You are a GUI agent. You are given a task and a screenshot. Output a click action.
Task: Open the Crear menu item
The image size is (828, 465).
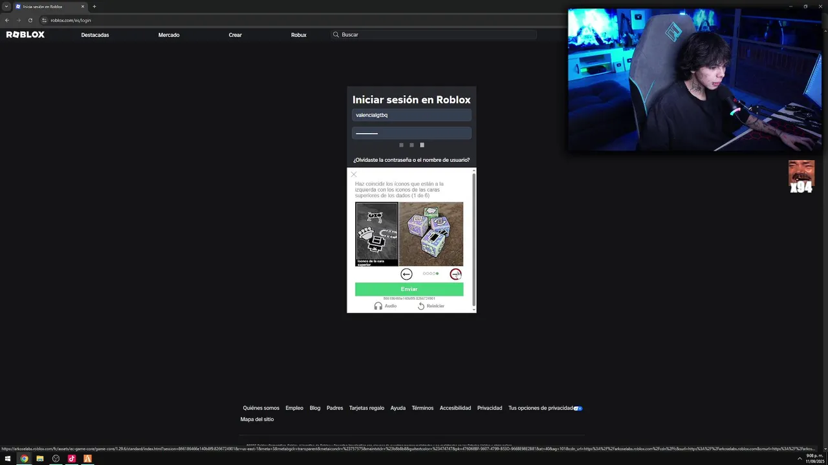[x=235, y=35]
